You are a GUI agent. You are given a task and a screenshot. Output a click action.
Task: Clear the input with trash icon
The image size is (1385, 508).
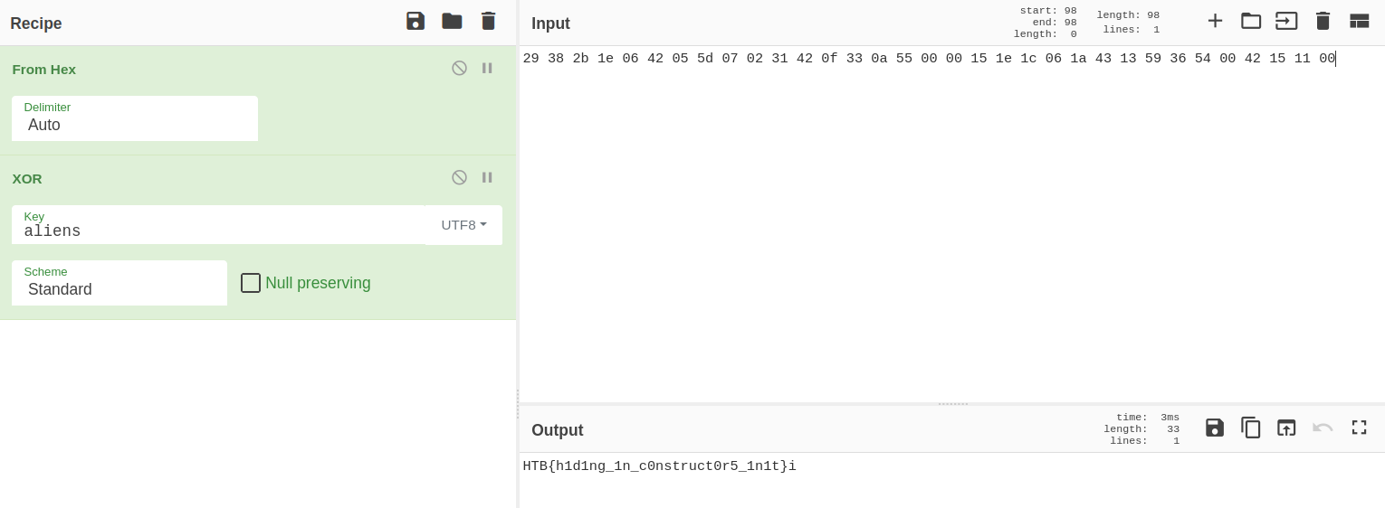point(1323,21)
